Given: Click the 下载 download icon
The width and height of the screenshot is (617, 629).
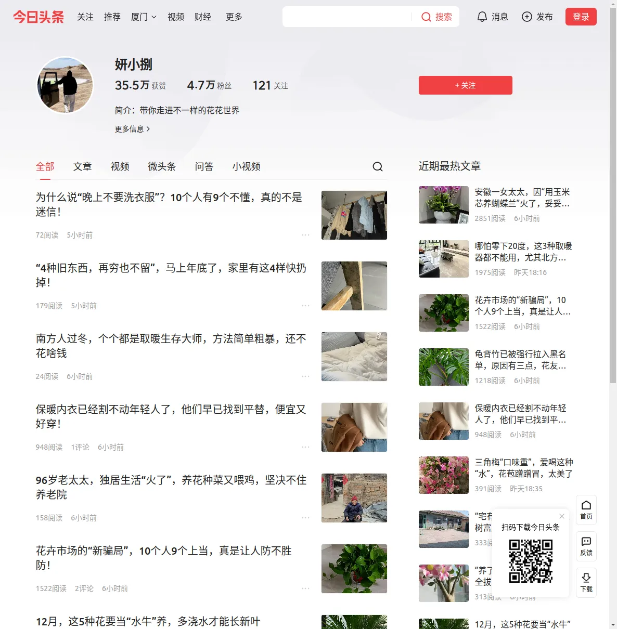Looking at the screenshot, I should [x=586, y=583].
